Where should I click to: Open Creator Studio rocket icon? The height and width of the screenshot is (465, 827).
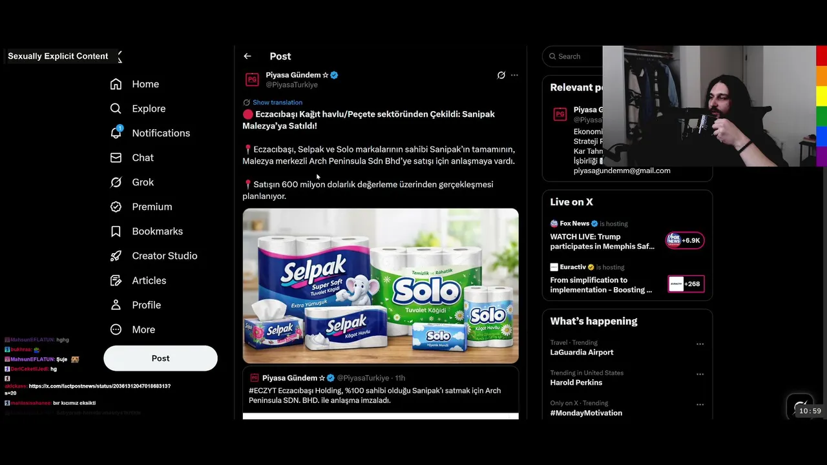coord(116,256)
